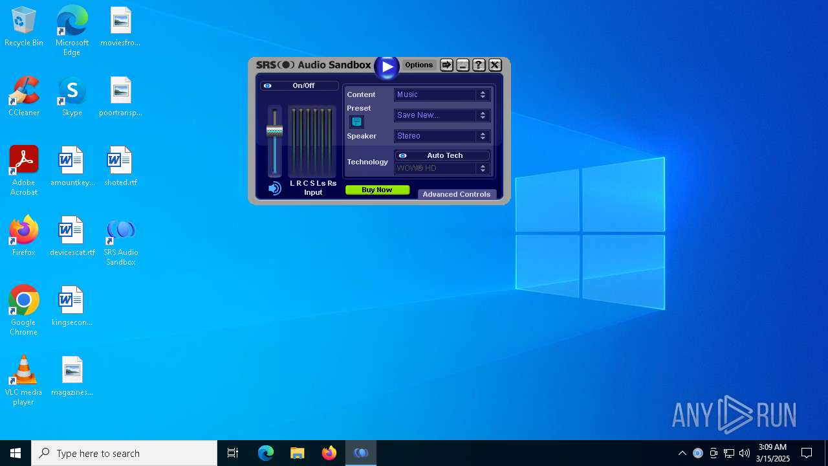Select the kingsecon... document on desktop
828x466 pixels.
(x=72, y=307)
